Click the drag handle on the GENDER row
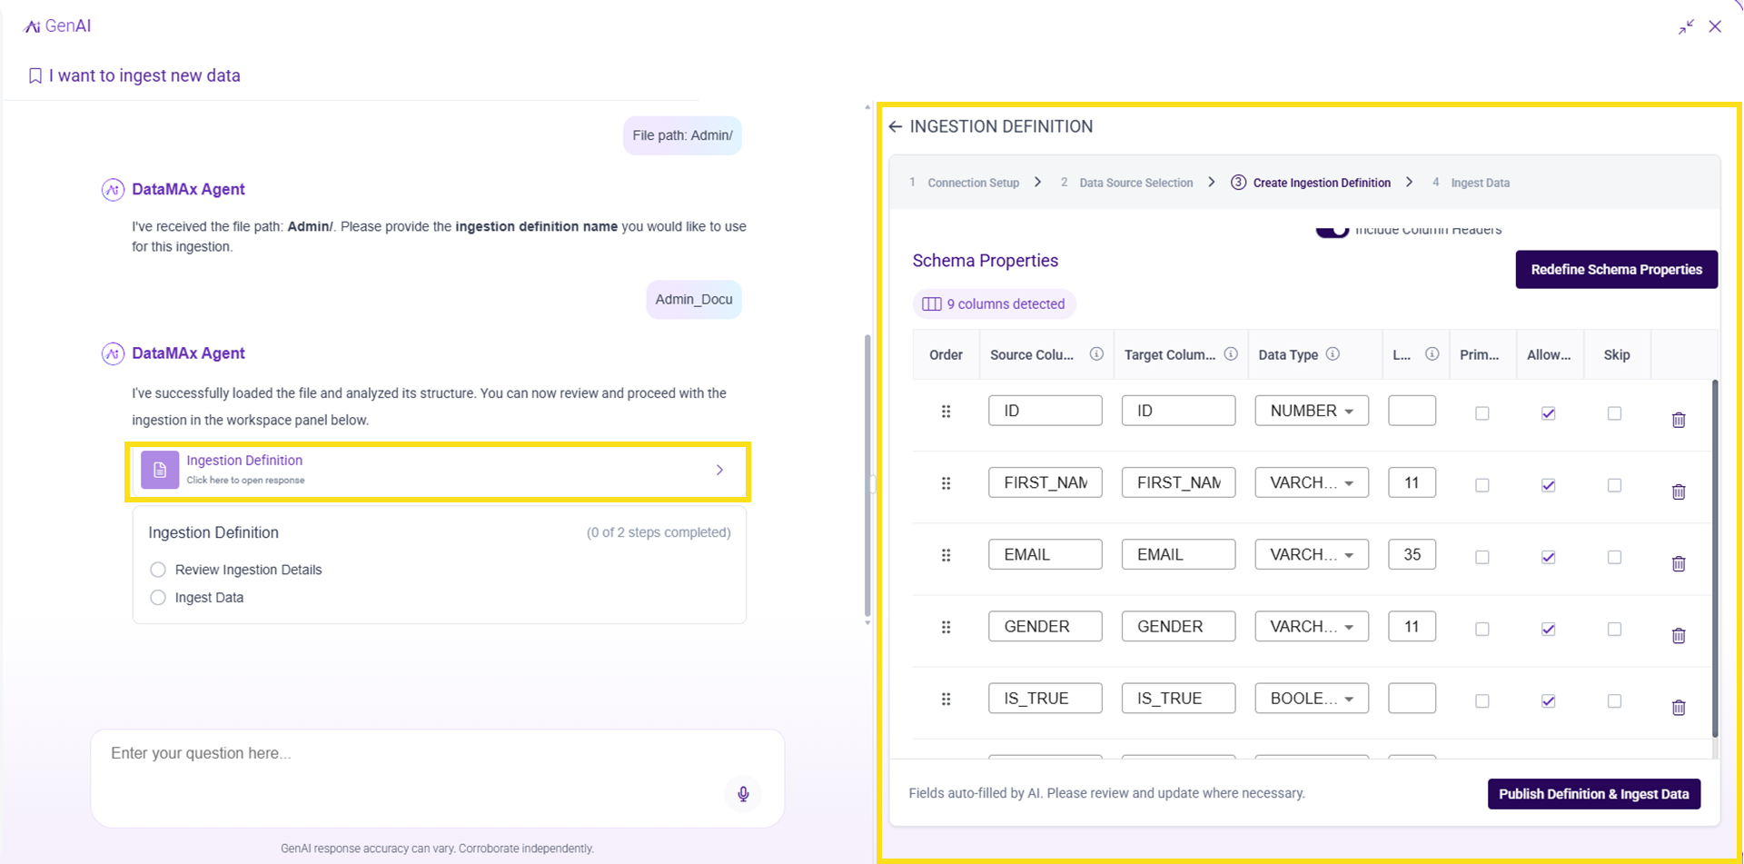1744x864 pixels. coord(946,626)
